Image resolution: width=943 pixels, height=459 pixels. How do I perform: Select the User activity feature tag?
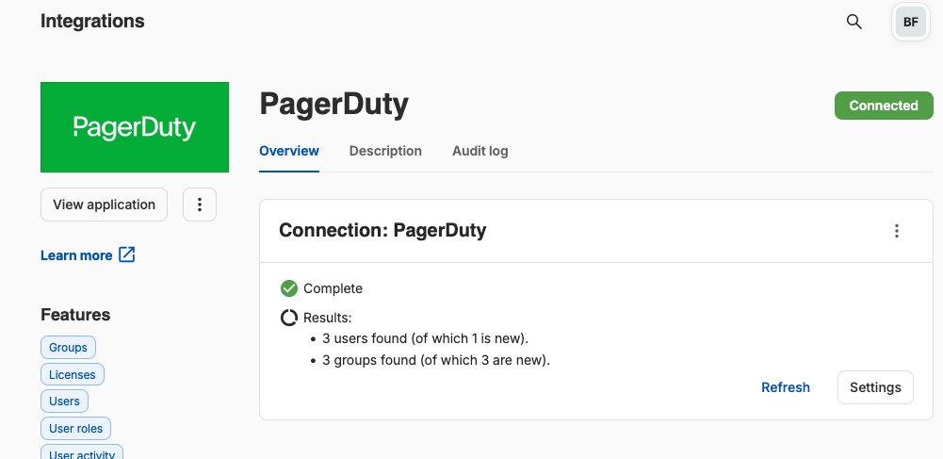coord(82,452)
